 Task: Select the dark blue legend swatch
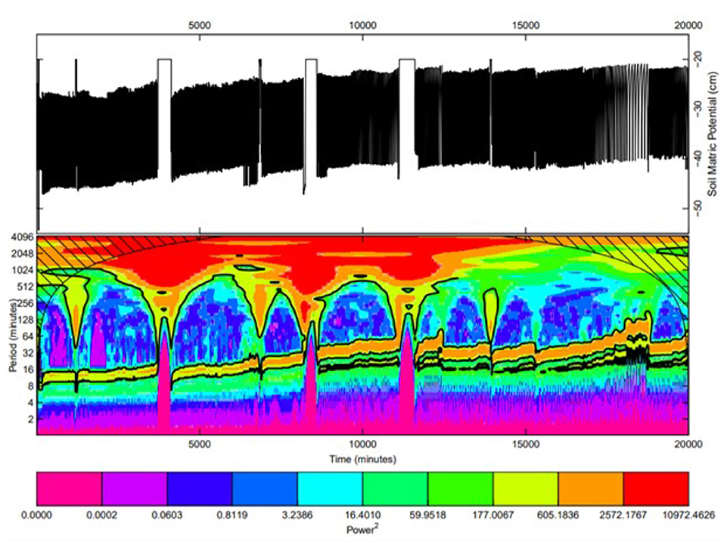pos(200,489)
